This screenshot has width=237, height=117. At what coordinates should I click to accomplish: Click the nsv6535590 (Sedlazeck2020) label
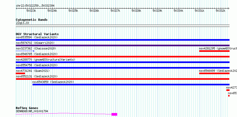(x=37, y=37)
